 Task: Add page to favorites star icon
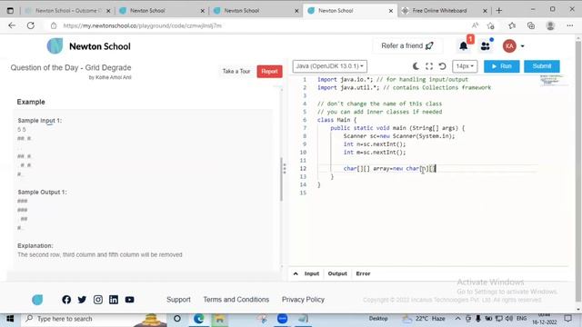click(491, 25)
